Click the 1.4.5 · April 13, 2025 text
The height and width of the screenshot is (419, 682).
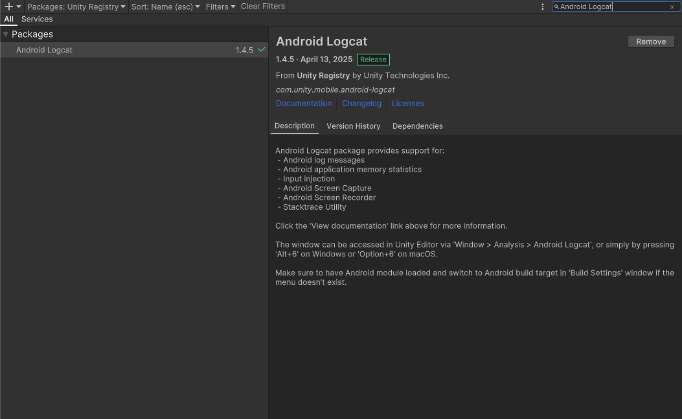point(314,59)
